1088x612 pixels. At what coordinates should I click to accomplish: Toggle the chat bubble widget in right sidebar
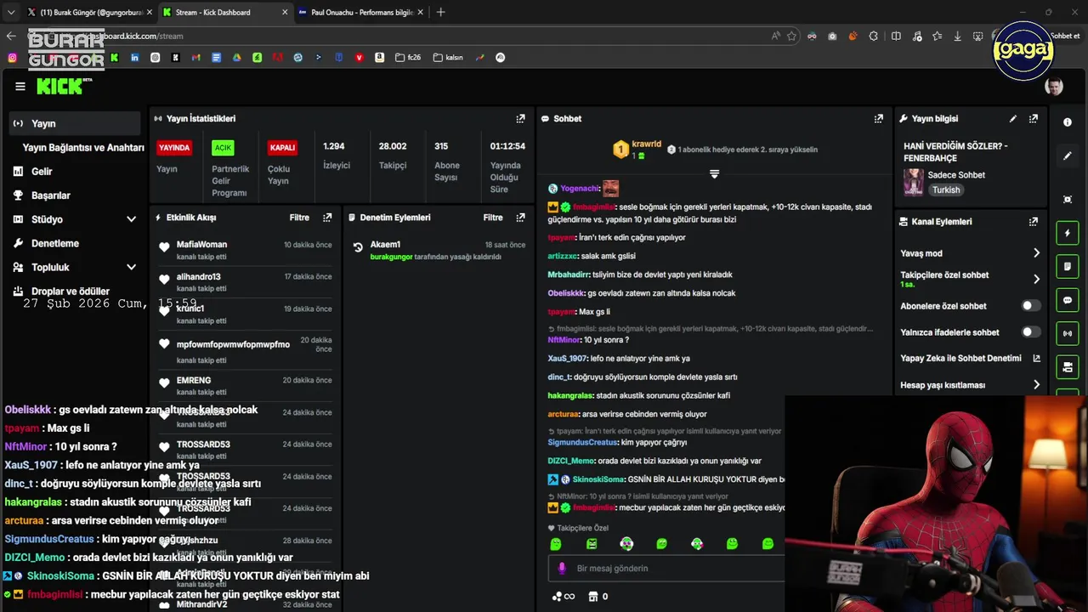click(1068, 300)
